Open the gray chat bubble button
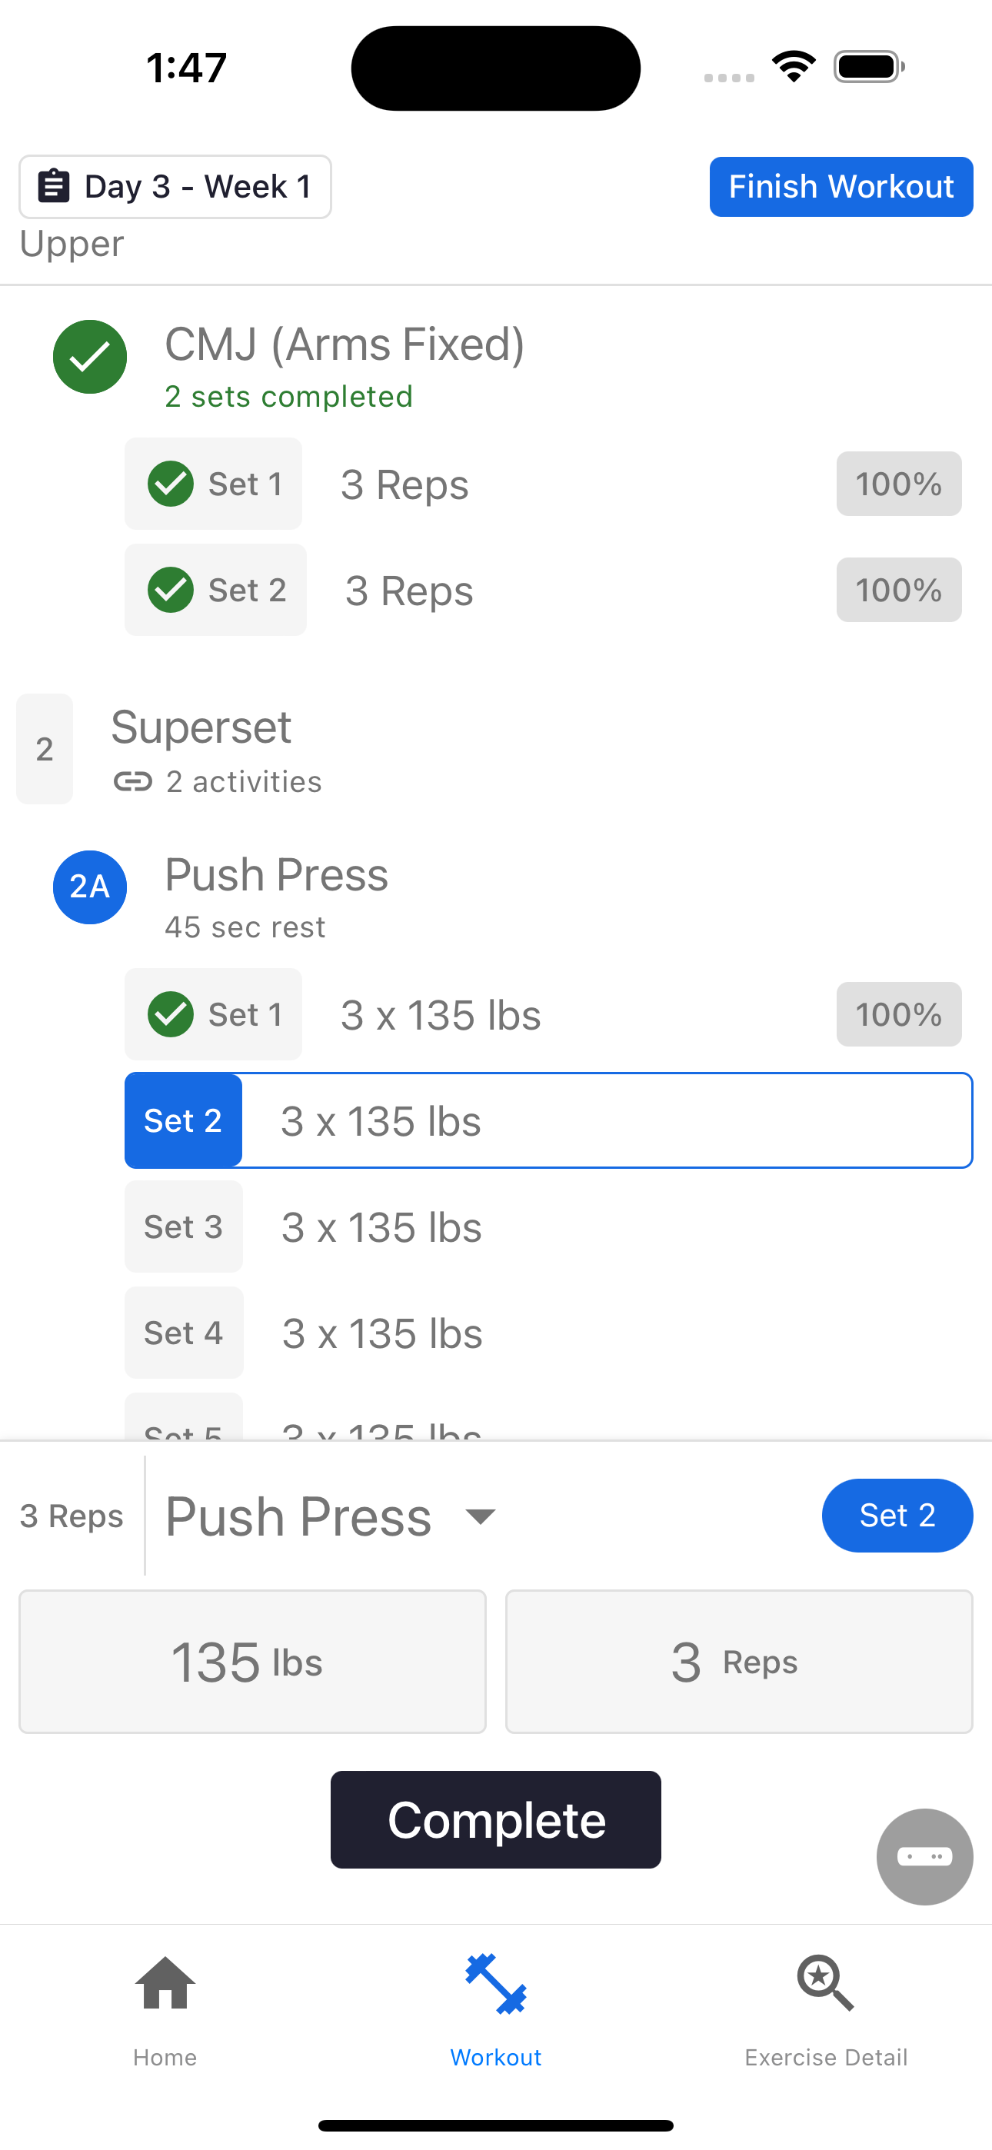The width and height of the screenshot is (992, 2150). point(924,1857)
